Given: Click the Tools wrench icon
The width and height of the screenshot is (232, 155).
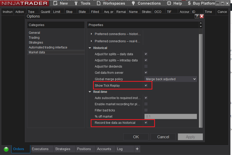Looking at the screenshot, I should (76, 3).
